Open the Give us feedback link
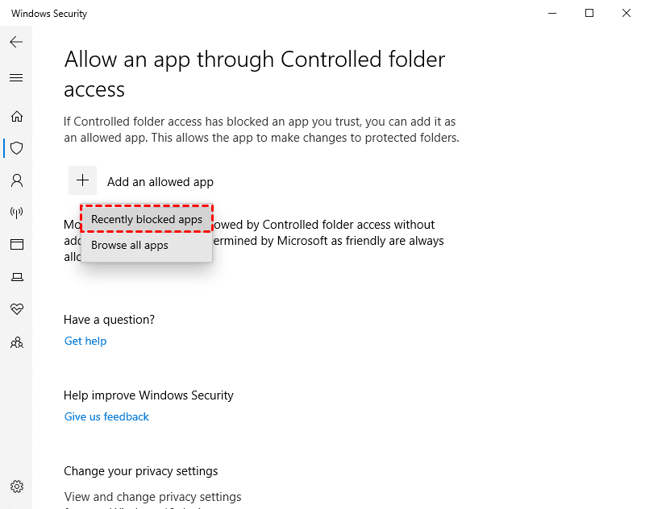 point(106,417)
